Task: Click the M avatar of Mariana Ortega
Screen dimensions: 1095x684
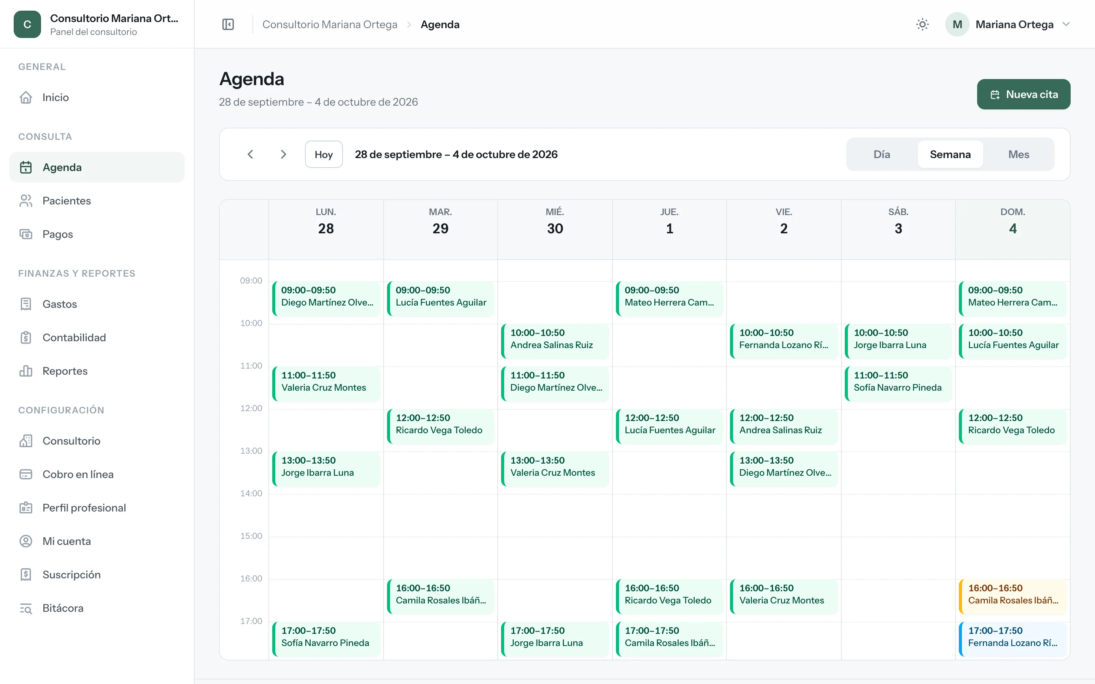Action: [957, 24]
